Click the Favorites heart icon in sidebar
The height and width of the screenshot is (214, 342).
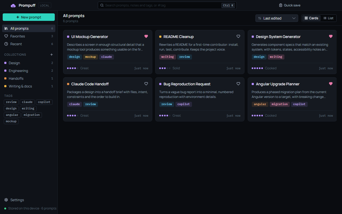[6, 36]
